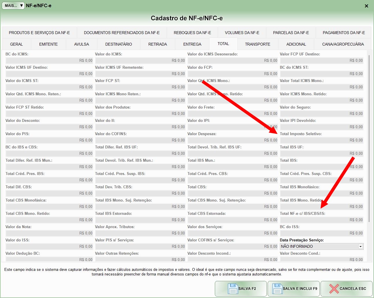Expand the Data Prestação Serviço combo box
The width and height of the screenshot is (374, 298).
[360, 247]
